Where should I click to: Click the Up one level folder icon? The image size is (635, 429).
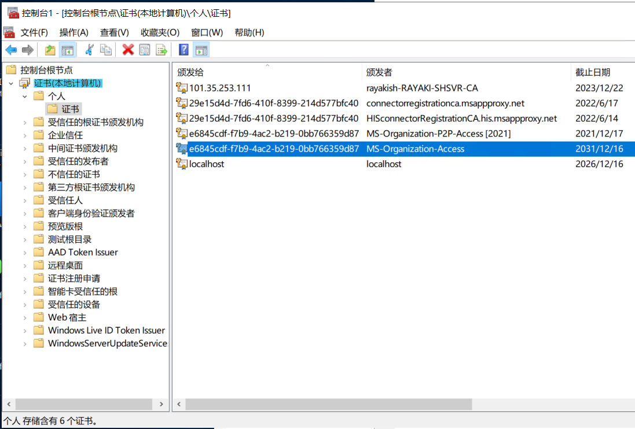coord(50,50)
